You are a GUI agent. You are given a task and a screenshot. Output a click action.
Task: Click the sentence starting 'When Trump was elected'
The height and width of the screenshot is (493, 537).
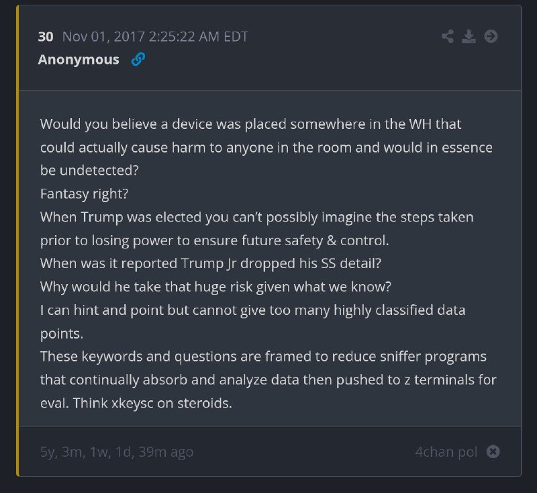(x=257, y=229)
